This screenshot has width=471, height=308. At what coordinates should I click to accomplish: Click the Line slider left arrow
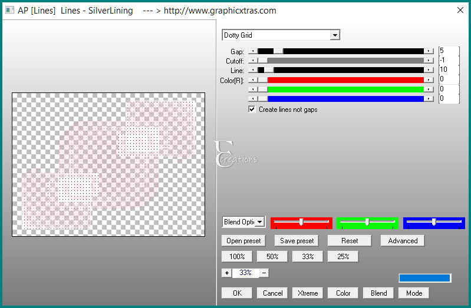253,70
